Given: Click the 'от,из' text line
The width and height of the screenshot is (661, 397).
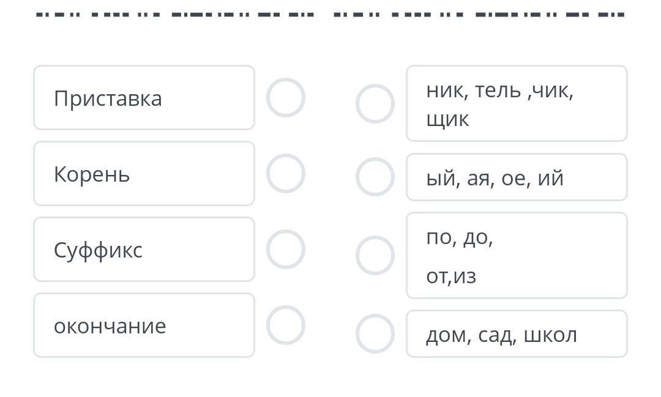Looking at the screenshot, I should click(451, 276).
